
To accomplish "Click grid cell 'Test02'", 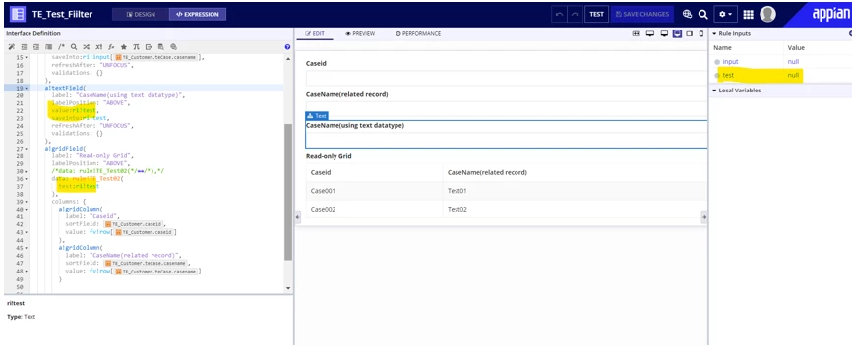I will tap(456, 210).
